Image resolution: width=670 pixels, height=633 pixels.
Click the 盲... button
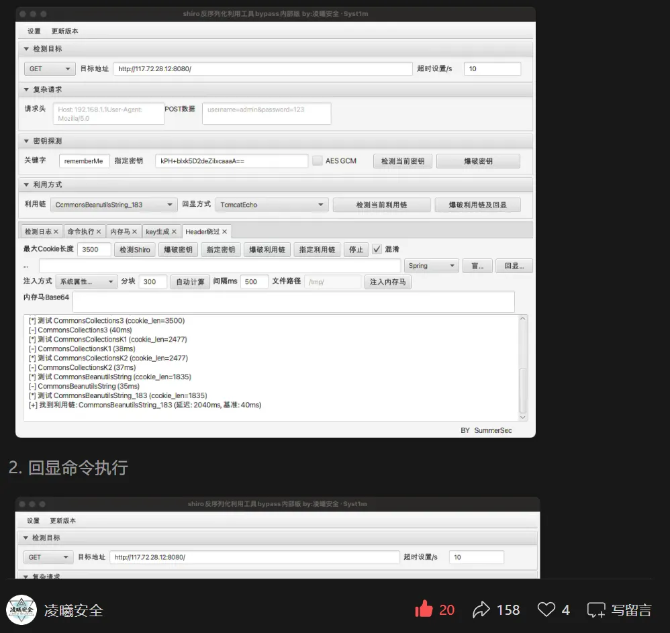coord(477,266)
